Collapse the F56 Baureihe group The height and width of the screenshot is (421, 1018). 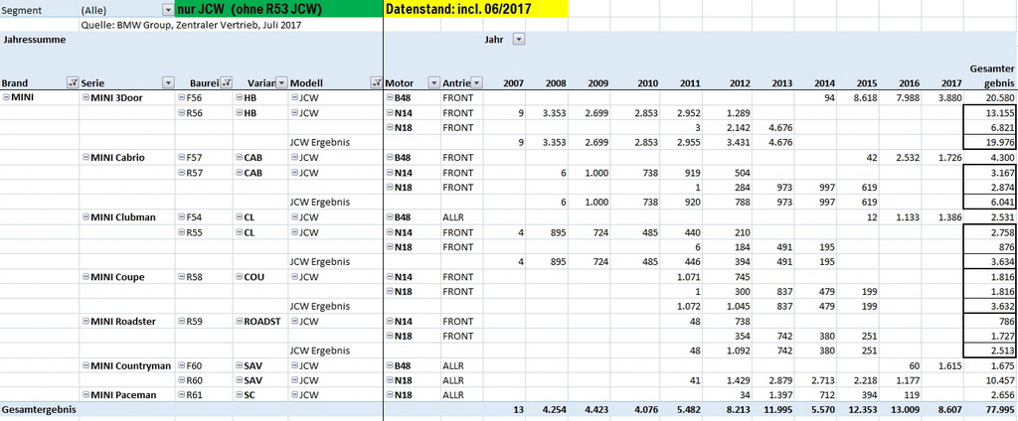(x=181, y=98)
